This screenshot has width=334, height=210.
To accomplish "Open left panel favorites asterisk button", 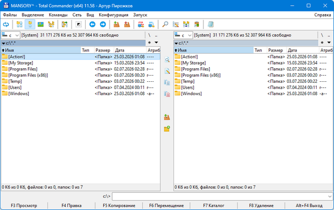I will (x=150, y=43).
